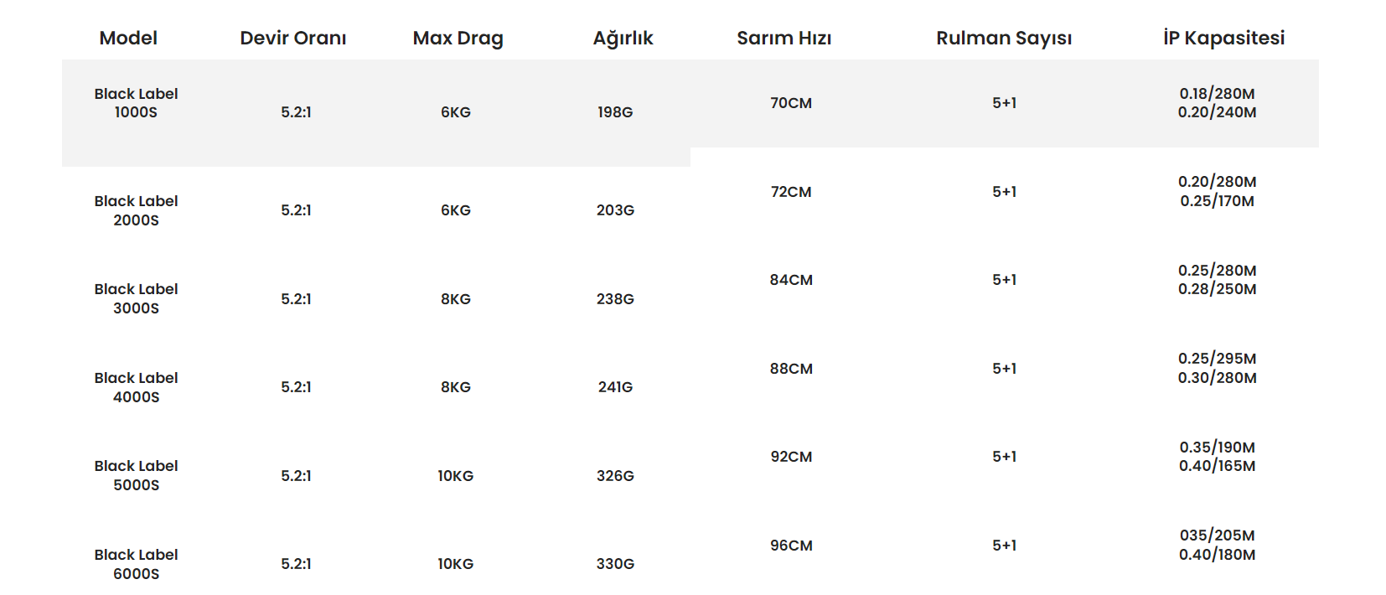
Task: Click the 198G weight value
Action: click(615, 112)
